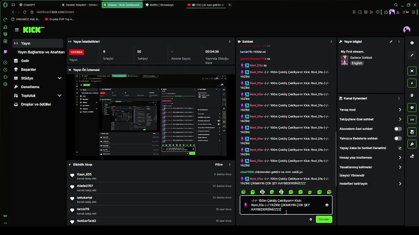This screenshot has height=235, width=419.
Task: Toggle Abonelere özel sohbet switch
Action: [x=398, y=129]
